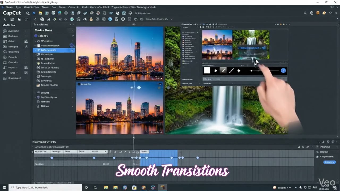340x191 pixels.
Task: Open File Explorer from taskbar
Action: click(x=106, y=188)
